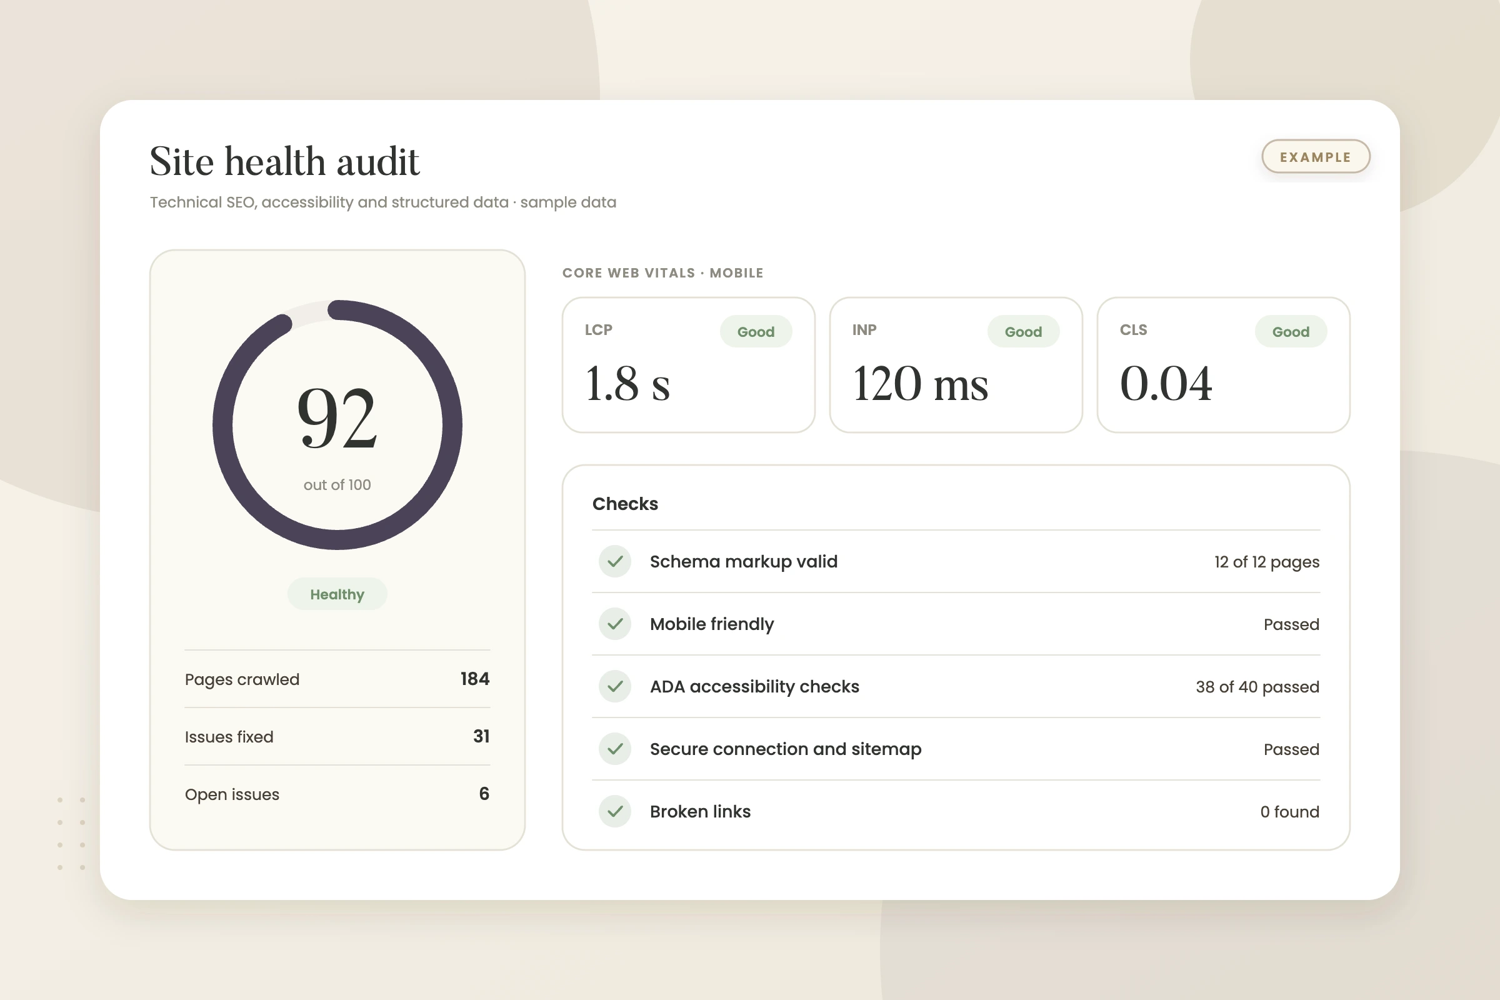Click the open issues count 6
This screenshot has height=1000, width=1500.
pos(485,793)
